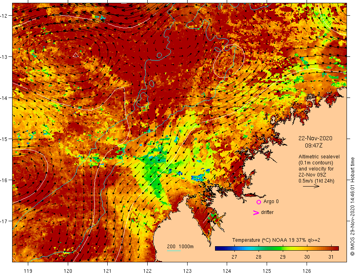Click the magenta drifter arrow symbol
The width and height of the screenshot is (355, 274).
click(256, 212)
